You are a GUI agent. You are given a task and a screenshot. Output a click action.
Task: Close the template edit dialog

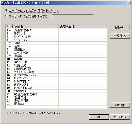click(129, 3)
